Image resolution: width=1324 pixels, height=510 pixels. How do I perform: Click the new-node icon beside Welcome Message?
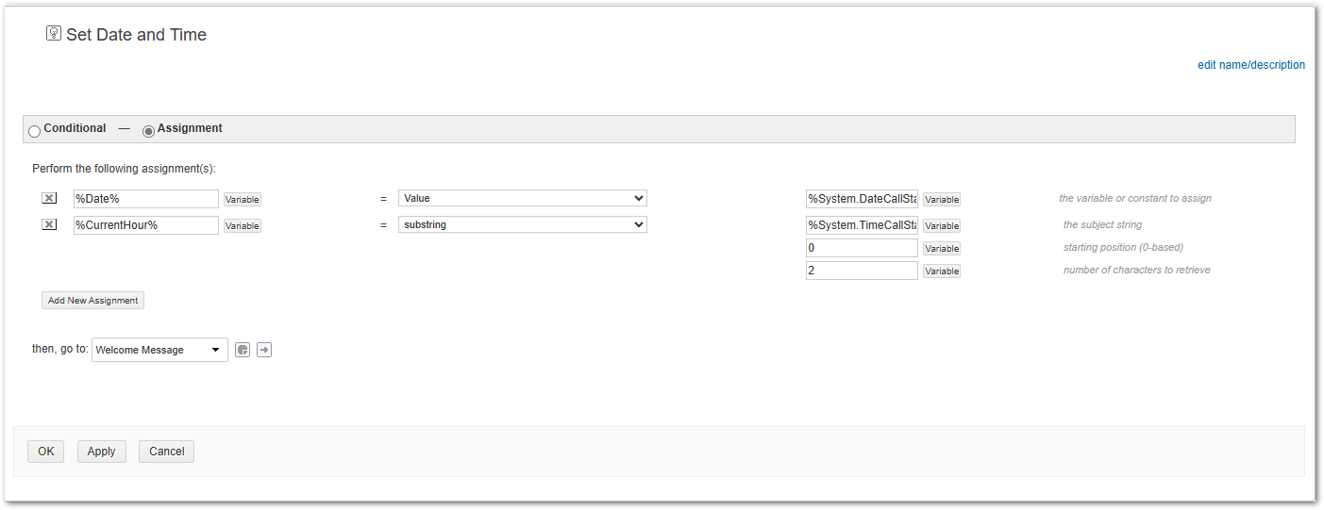click(243, 350)
